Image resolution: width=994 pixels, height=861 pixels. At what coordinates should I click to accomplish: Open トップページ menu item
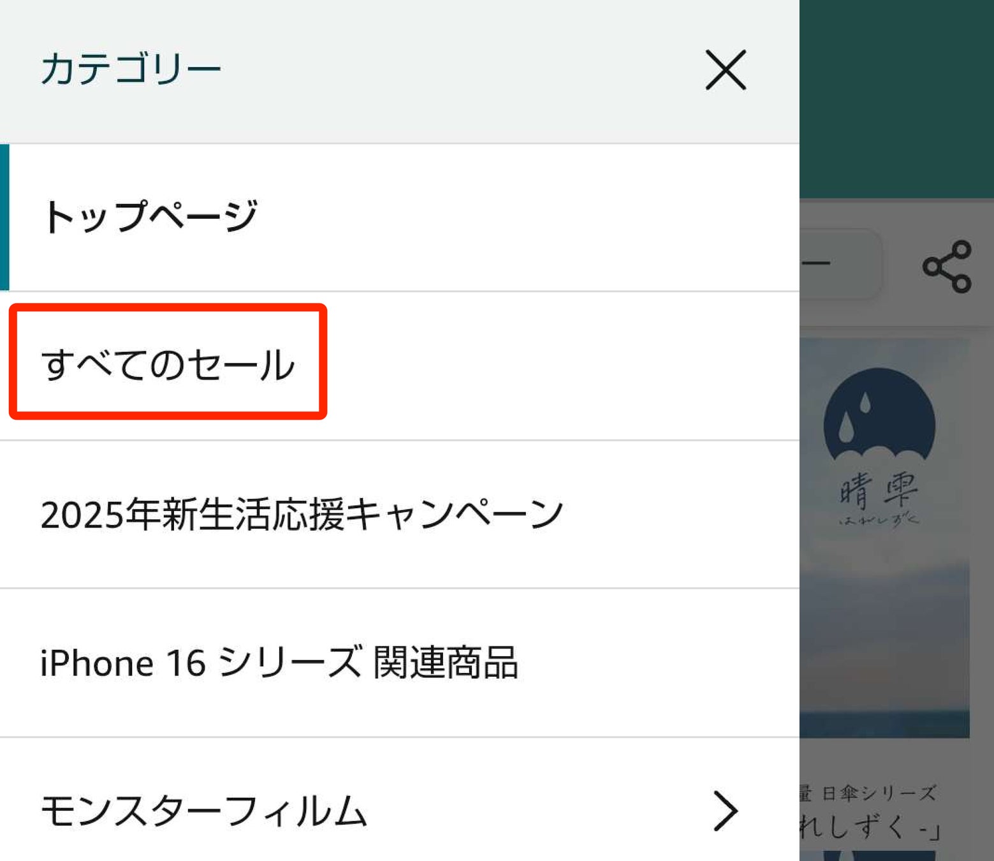[x=400, y=217]
